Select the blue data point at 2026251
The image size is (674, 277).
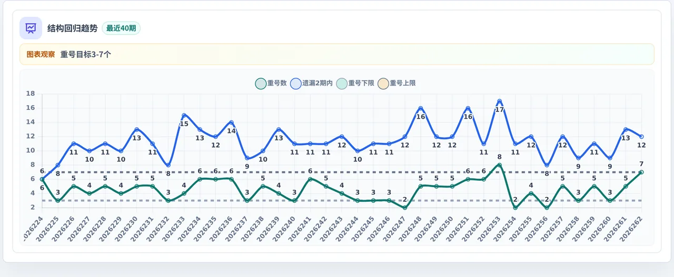[x=468, y=108]
